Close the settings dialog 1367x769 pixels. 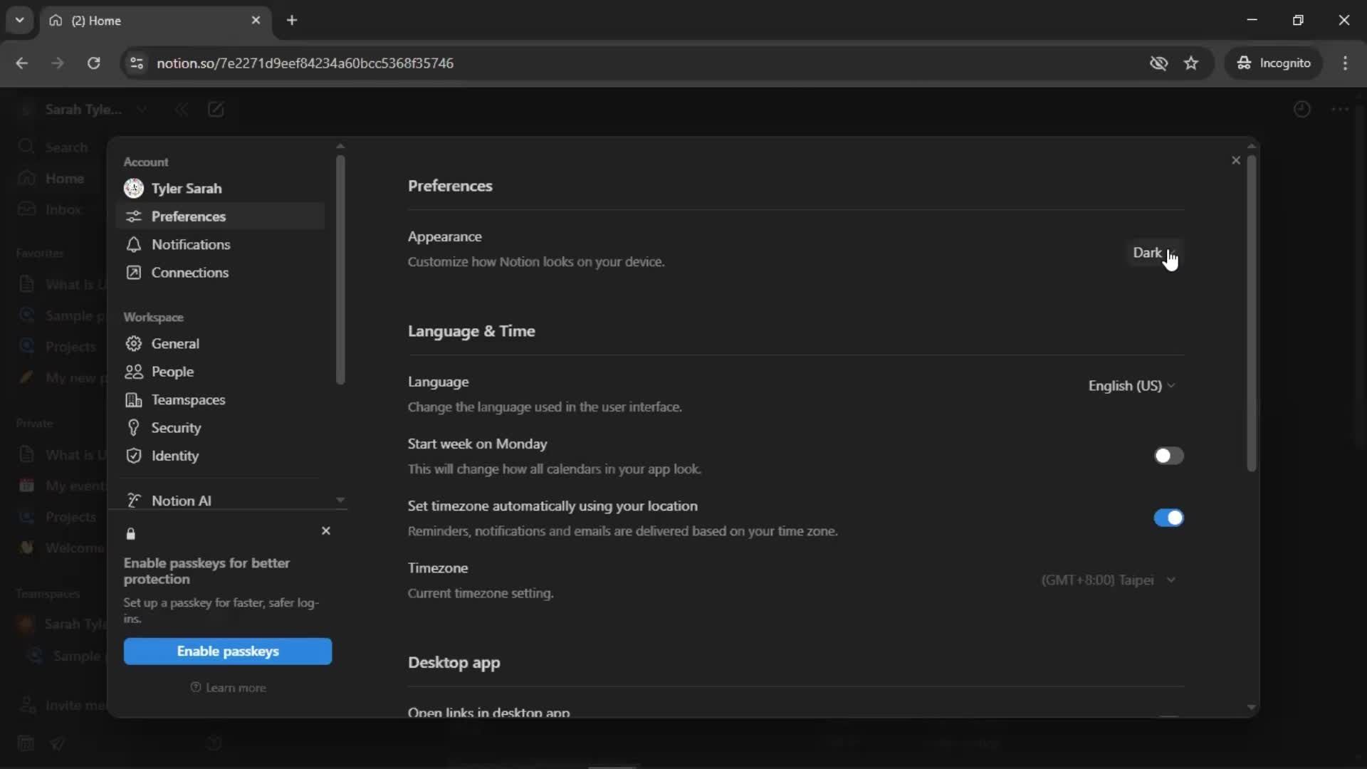coord(1236,160)
